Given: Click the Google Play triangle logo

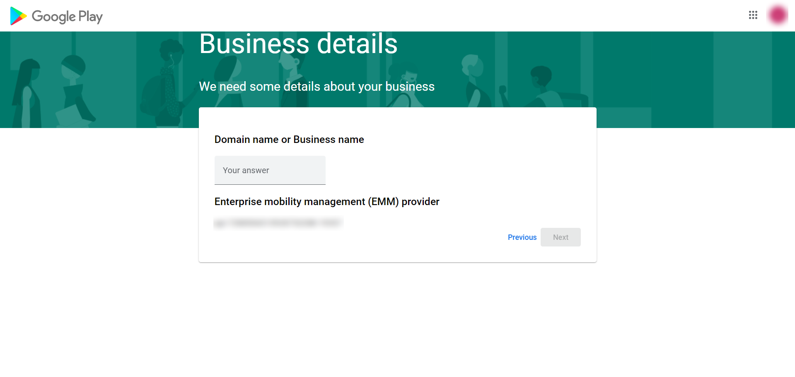Looking at the screenshot, I should coord(18,16).
